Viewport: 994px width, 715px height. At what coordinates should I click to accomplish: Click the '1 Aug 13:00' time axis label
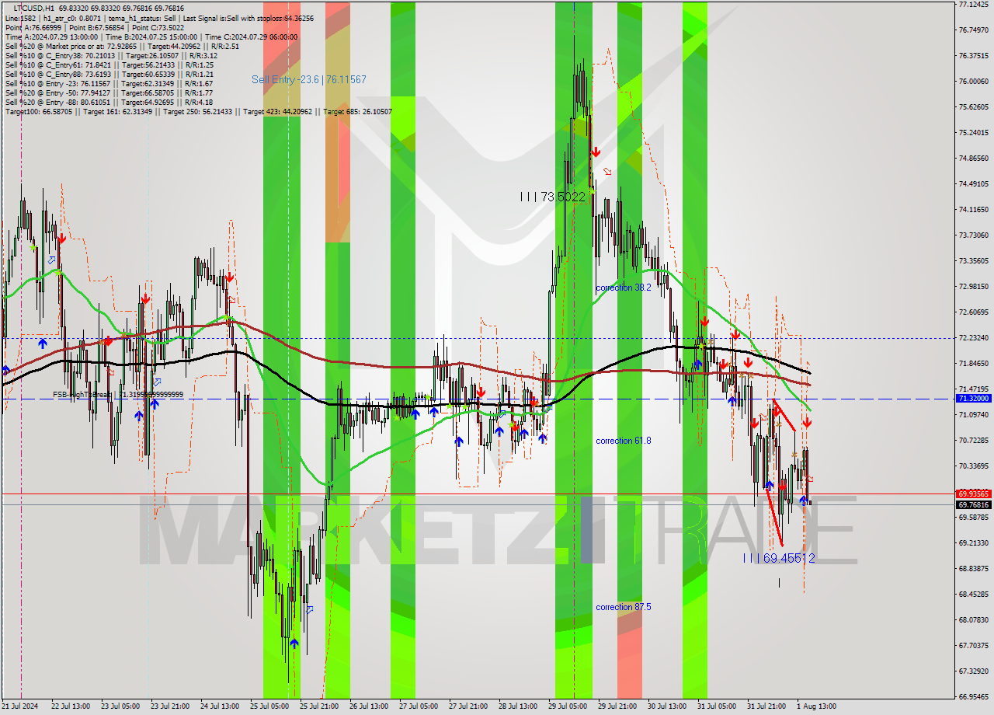pyautogui.click(x=816, y=706)
